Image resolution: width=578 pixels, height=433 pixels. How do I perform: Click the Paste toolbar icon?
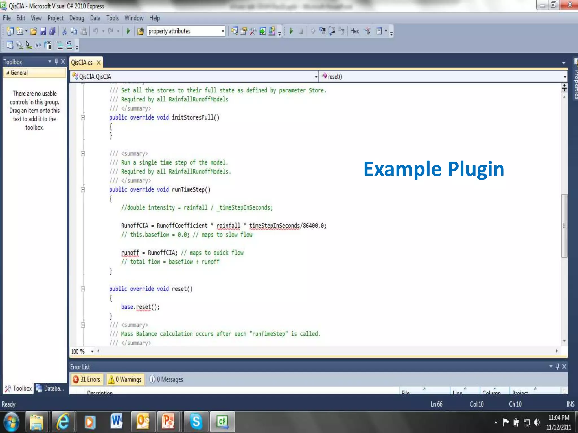point(84,31)
